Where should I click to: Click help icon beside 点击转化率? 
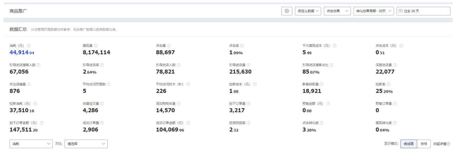pos(322,123)
